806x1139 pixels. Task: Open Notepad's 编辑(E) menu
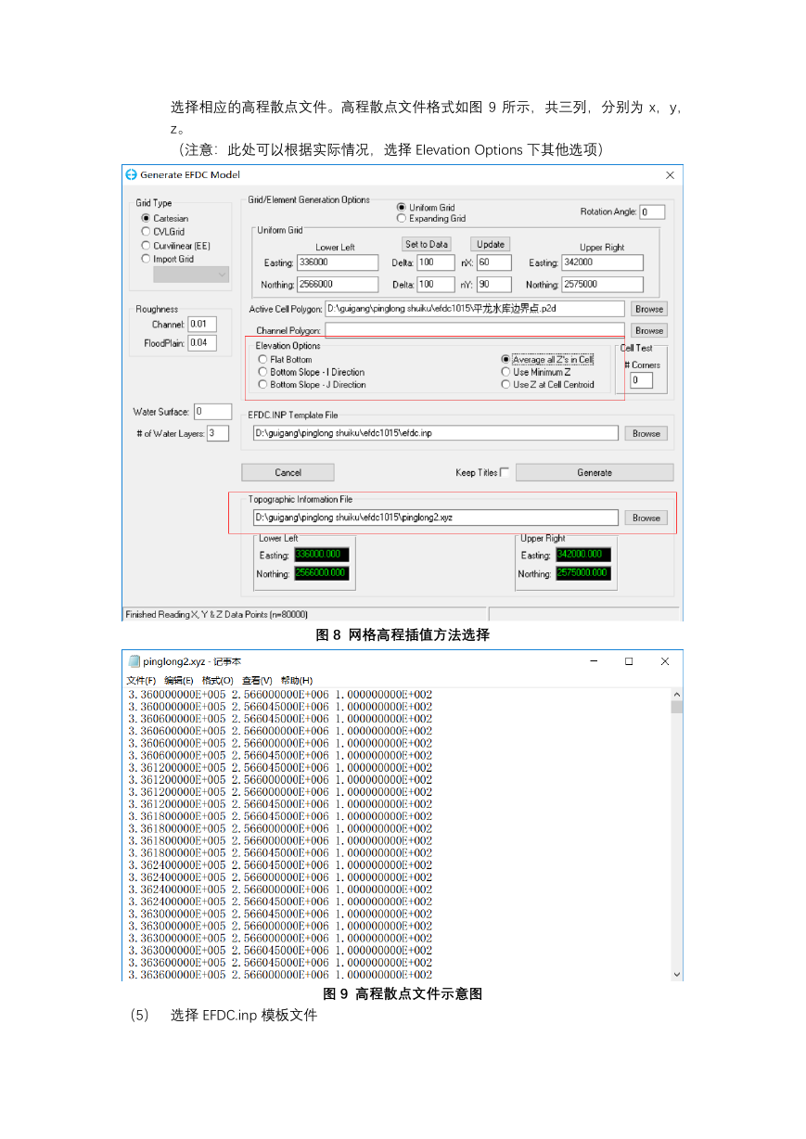(x=179, y=681)
